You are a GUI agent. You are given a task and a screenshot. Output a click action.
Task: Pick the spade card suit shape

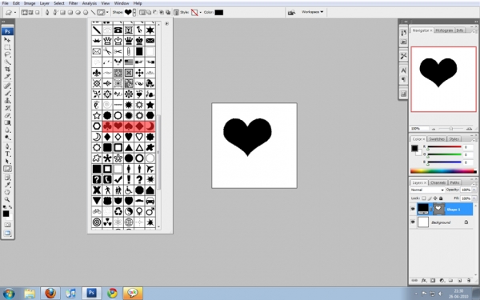click(x=129, y=126)
